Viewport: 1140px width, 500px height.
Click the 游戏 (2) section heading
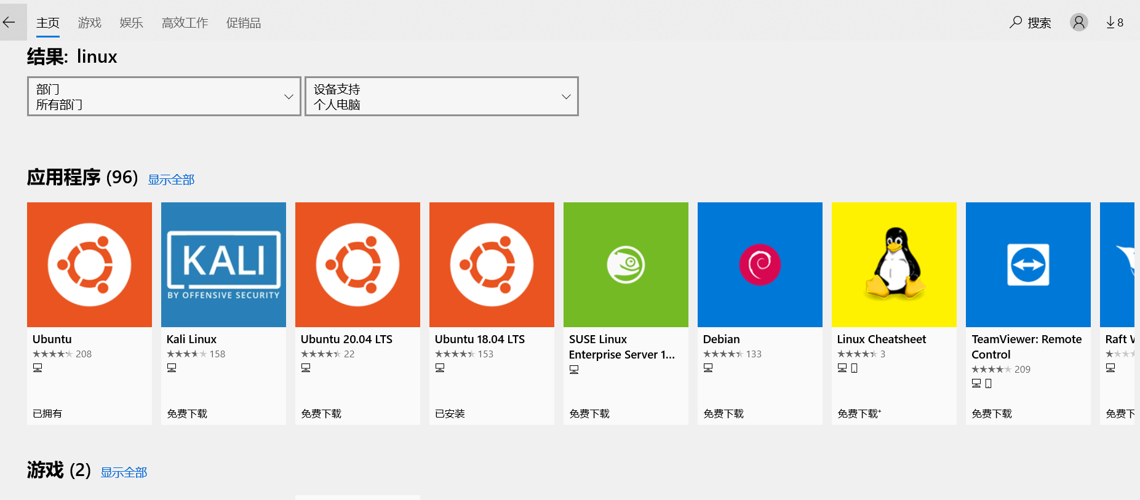[x=59, y=470]
